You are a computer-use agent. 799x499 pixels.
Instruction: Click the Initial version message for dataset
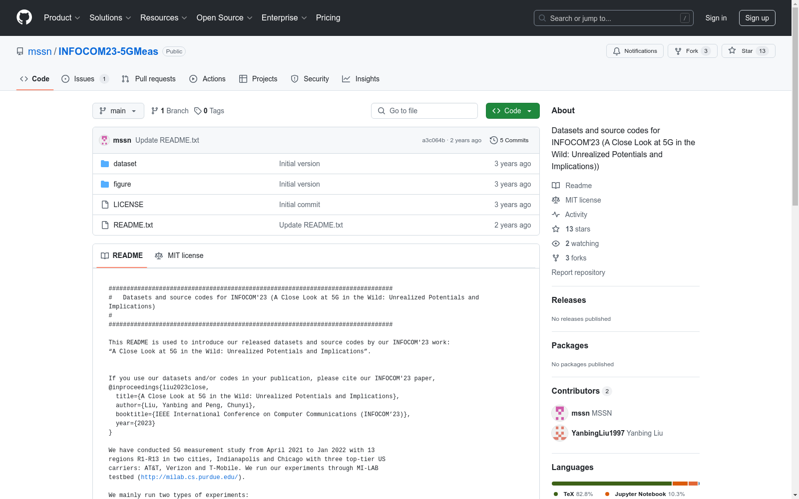(x=300, y=164)
